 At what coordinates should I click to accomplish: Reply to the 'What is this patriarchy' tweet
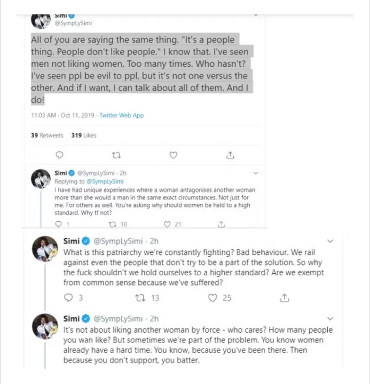tap(68, 298)
